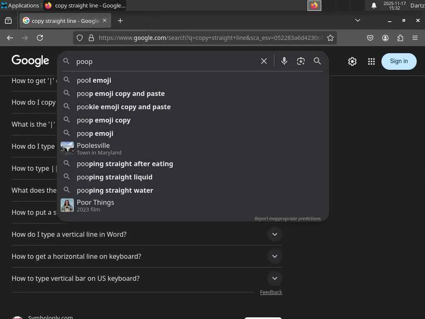Click the Poor Things poster thumbnail
The width and height of the screenshot is (425, 319).
tap(67, 205)
